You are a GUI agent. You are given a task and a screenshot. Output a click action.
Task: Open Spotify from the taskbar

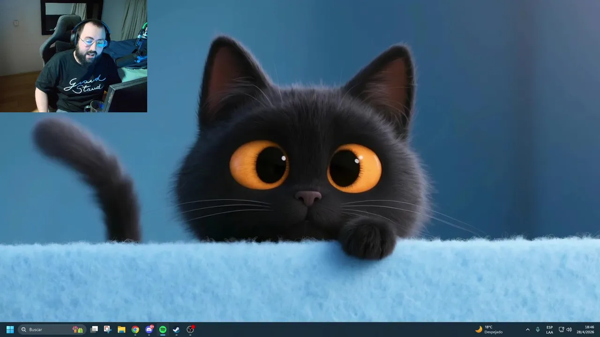pos(163,330)
